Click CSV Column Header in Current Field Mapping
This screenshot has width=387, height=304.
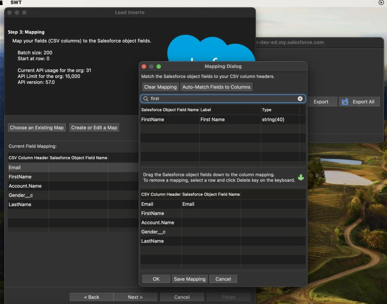tap(28, 158)
